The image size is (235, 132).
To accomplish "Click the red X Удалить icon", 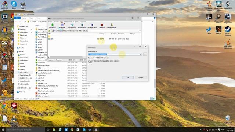I will click(x=102, y=26).
